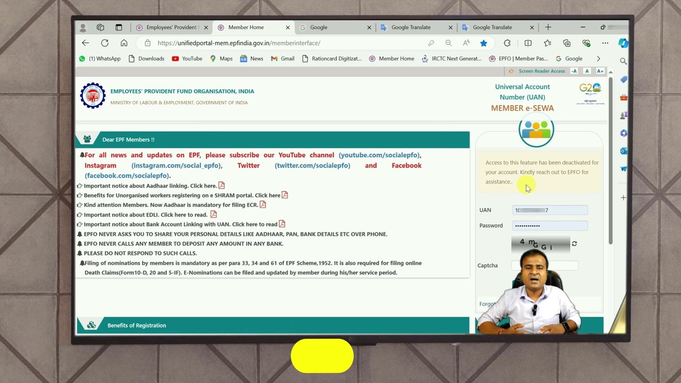This screenshot has height=383, width=681.
Task: Click the Screen Reader Access link
Action: coord(542,71)
